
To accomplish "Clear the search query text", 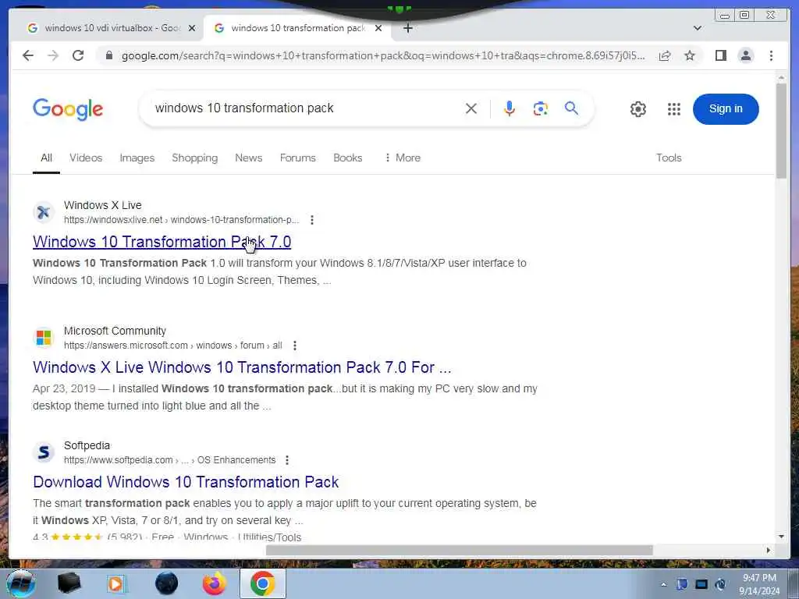I will (471, 108).
